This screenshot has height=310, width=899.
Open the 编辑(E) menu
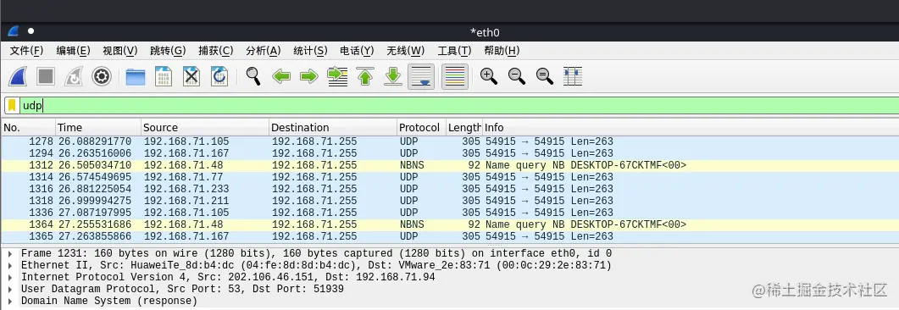pos(73,51)
